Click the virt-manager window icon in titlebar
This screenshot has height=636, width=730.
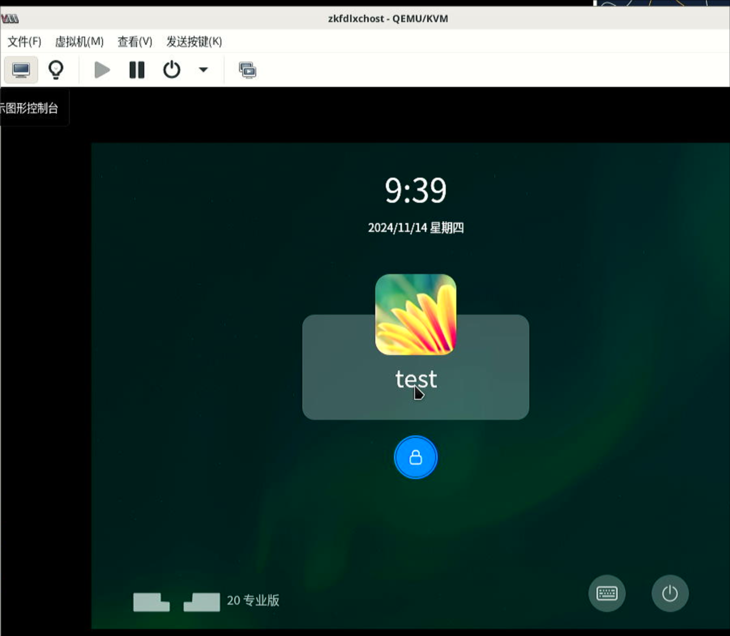10,19
